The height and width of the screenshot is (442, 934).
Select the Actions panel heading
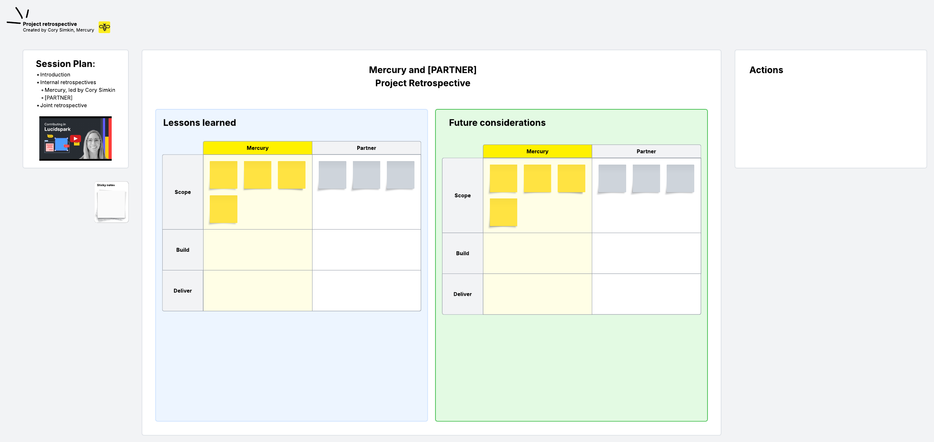point(766,70)
